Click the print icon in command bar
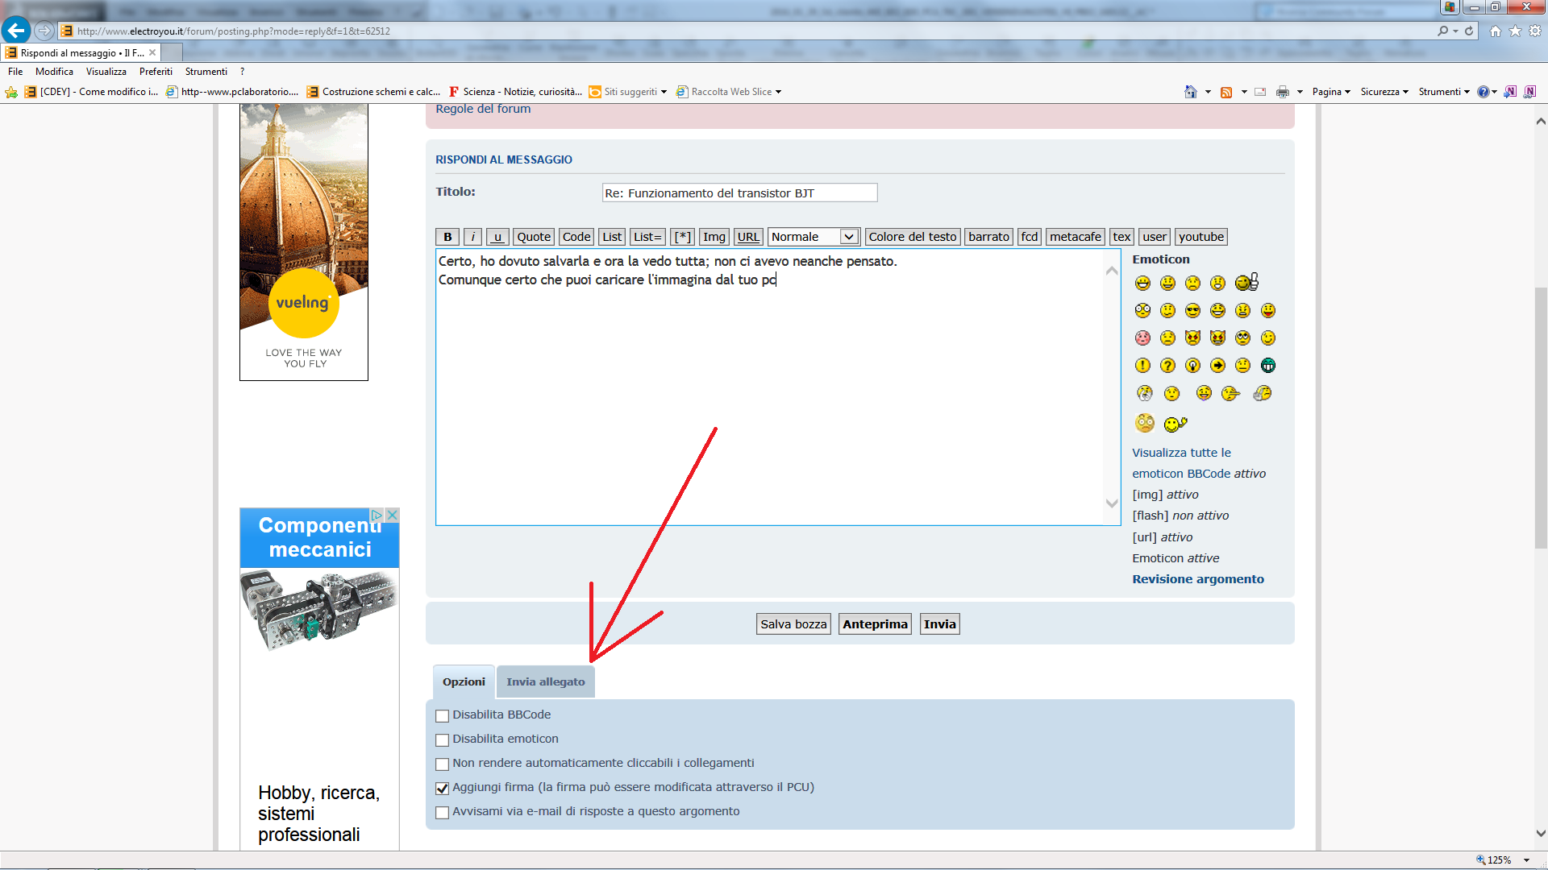The height and width of the screenshot is (870, 1548). coord(1282,92)
